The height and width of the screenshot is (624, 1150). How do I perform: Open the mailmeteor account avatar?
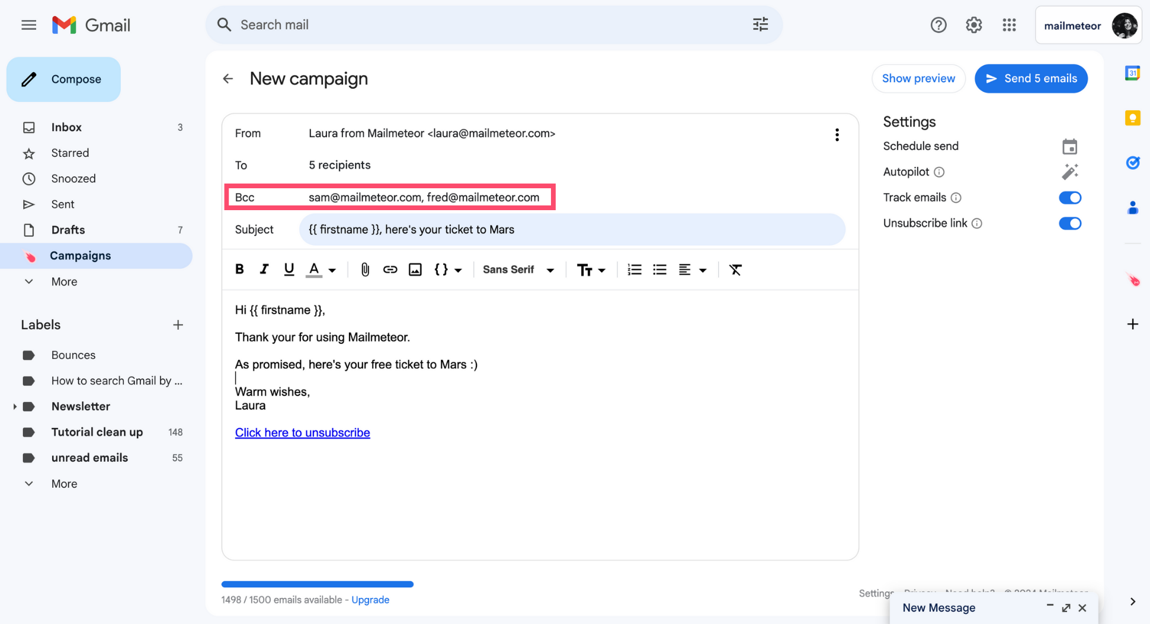pyautogui.click(x=1124, y=25)
